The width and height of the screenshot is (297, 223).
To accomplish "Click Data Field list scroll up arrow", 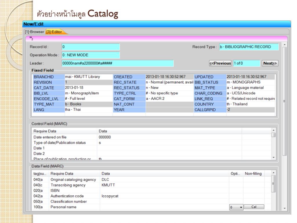I will (x=274, y=173).
